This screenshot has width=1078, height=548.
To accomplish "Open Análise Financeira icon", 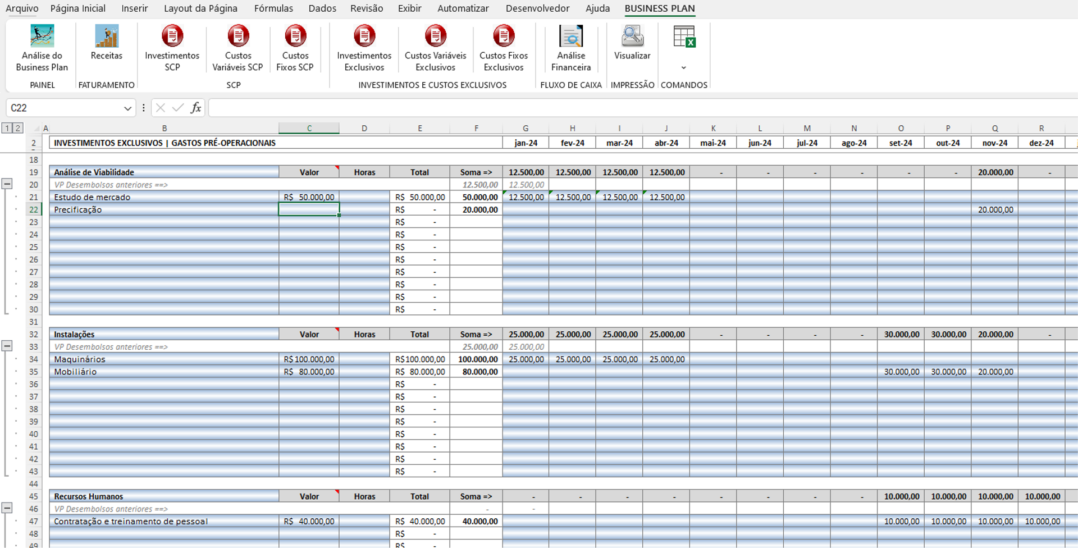I will click(571, 36).
